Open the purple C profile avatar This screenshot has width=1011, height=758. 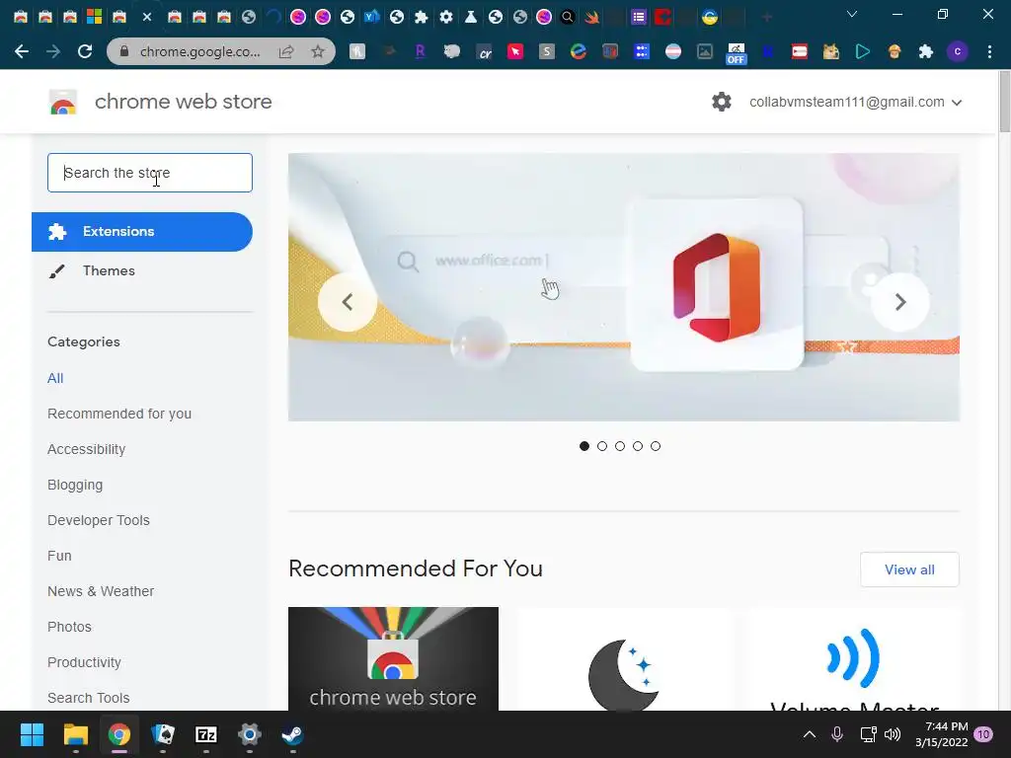[x=958, y=51]
